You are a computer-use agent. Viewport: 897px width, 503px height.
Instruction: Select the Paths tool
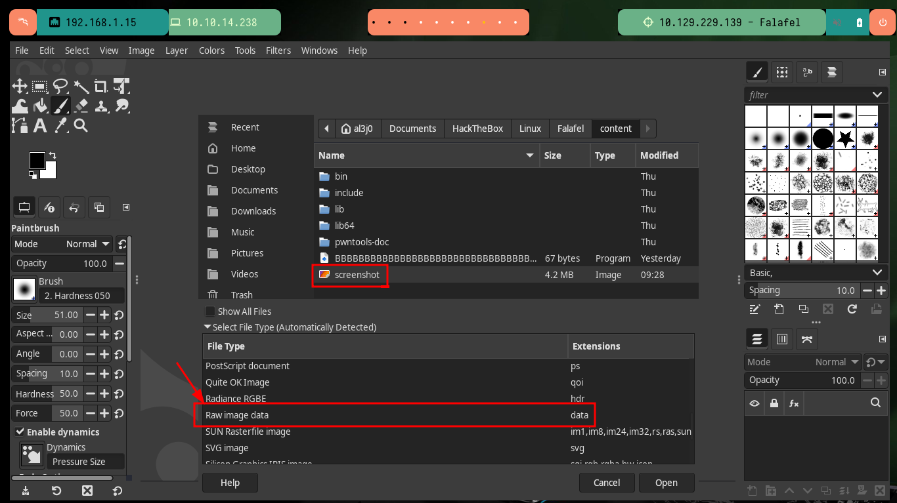tap(20, 125)
